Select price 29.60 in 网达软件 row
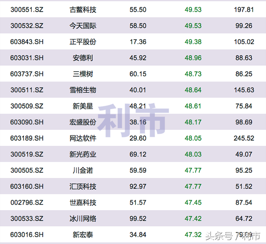The height and width of the screenshot is (244, 266). click(138, 138)
